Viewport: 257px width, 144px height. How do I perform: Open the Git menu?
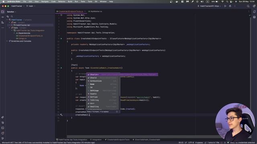pyautogui.click(x=96, y=2)
